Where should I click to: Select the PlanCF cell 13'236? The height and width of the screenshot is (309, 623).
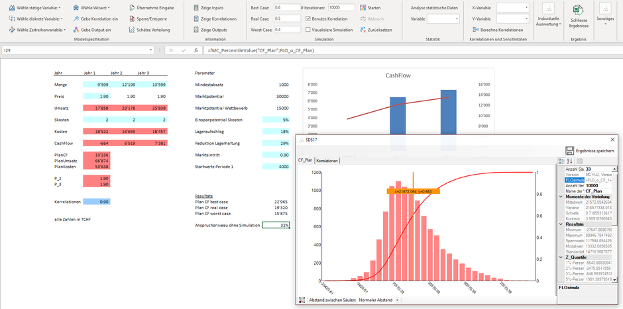[x=97, y=155]
